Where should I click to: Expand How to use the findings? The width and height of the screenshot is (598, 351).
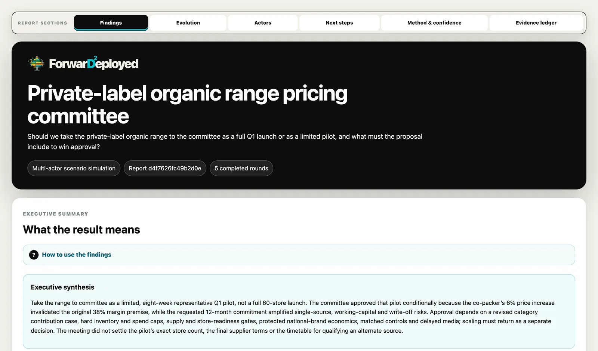tap(299, 255)
